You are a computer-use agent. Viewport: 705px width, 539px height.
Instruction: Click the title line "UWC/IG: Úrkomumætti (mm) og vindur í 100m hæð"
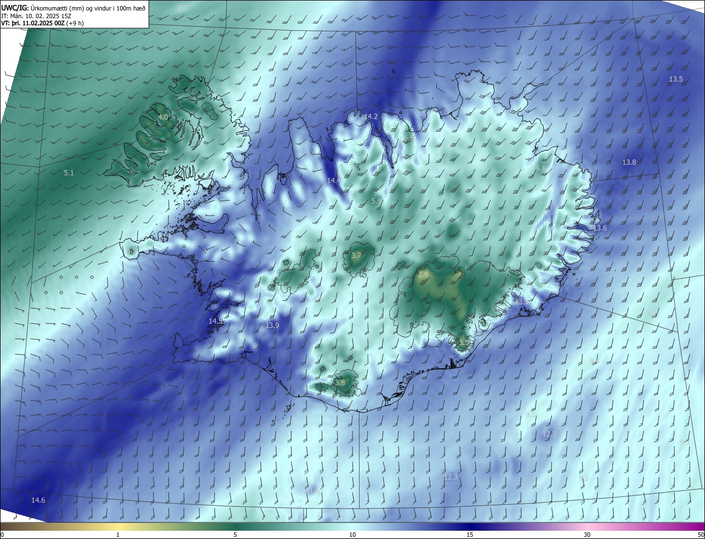pos(73,8)
